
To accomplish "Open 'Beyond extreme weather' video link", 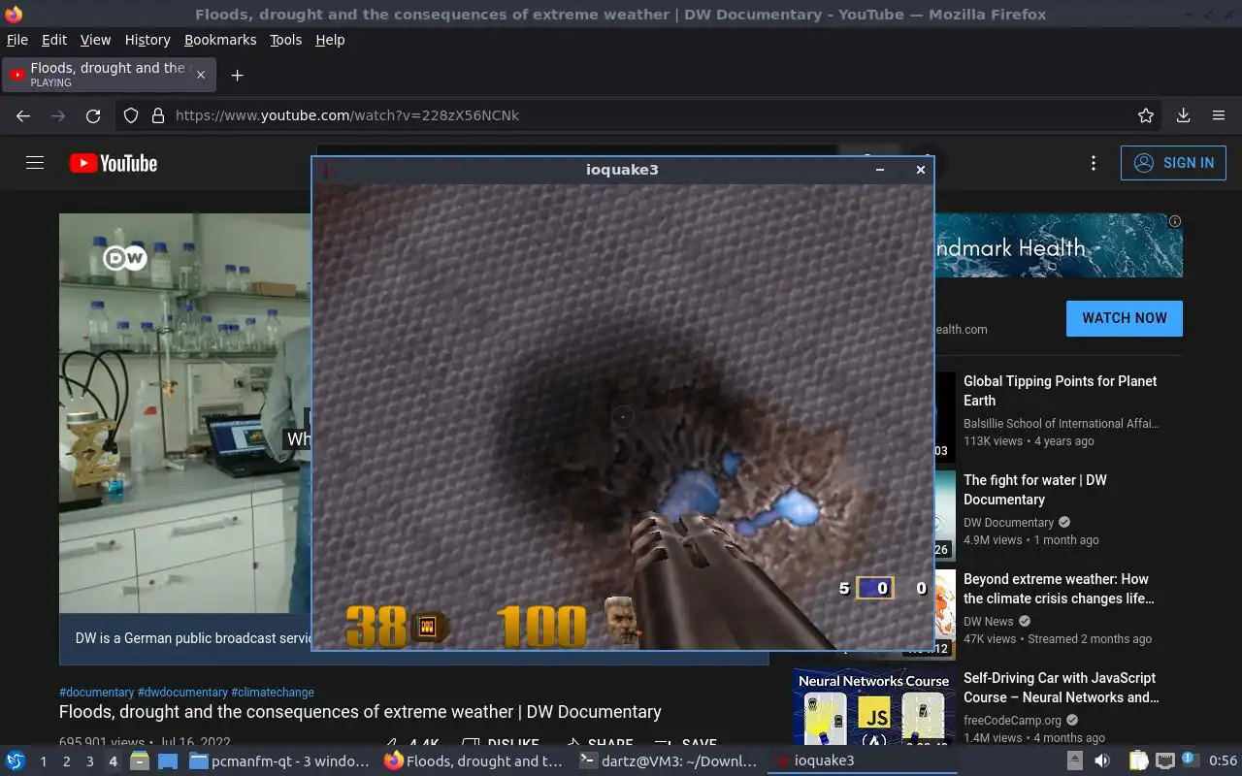I will (1059, 589).
